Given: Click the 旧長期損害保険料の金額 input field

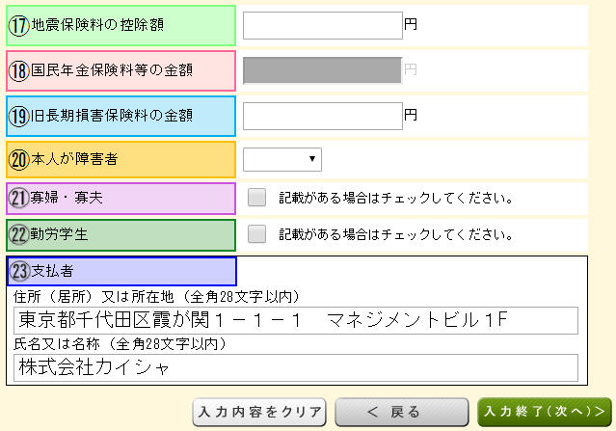Looking at the screenshot, I should [322, 116].
